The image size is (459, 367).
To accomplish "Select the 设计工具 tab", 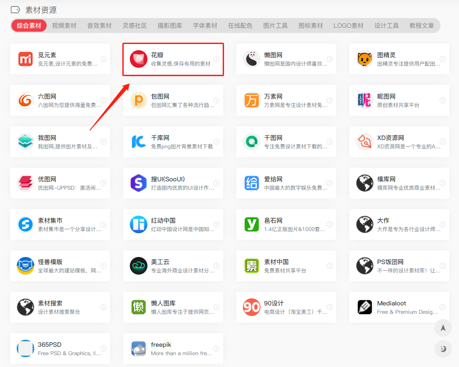I will point(386,26).
